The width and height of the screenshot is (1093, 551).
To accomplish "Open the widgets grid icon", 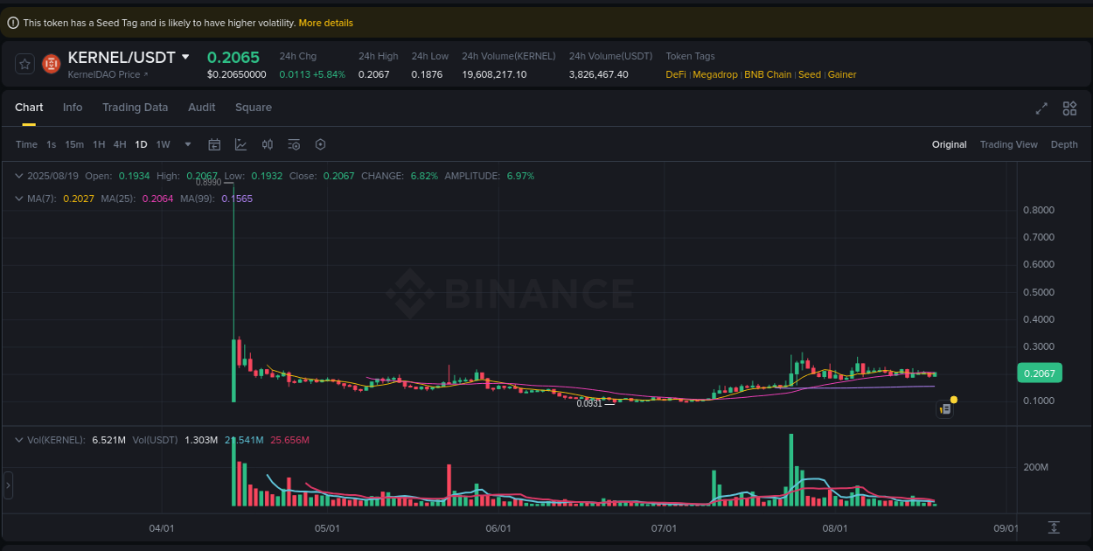I will click(x=1069, y=108).
